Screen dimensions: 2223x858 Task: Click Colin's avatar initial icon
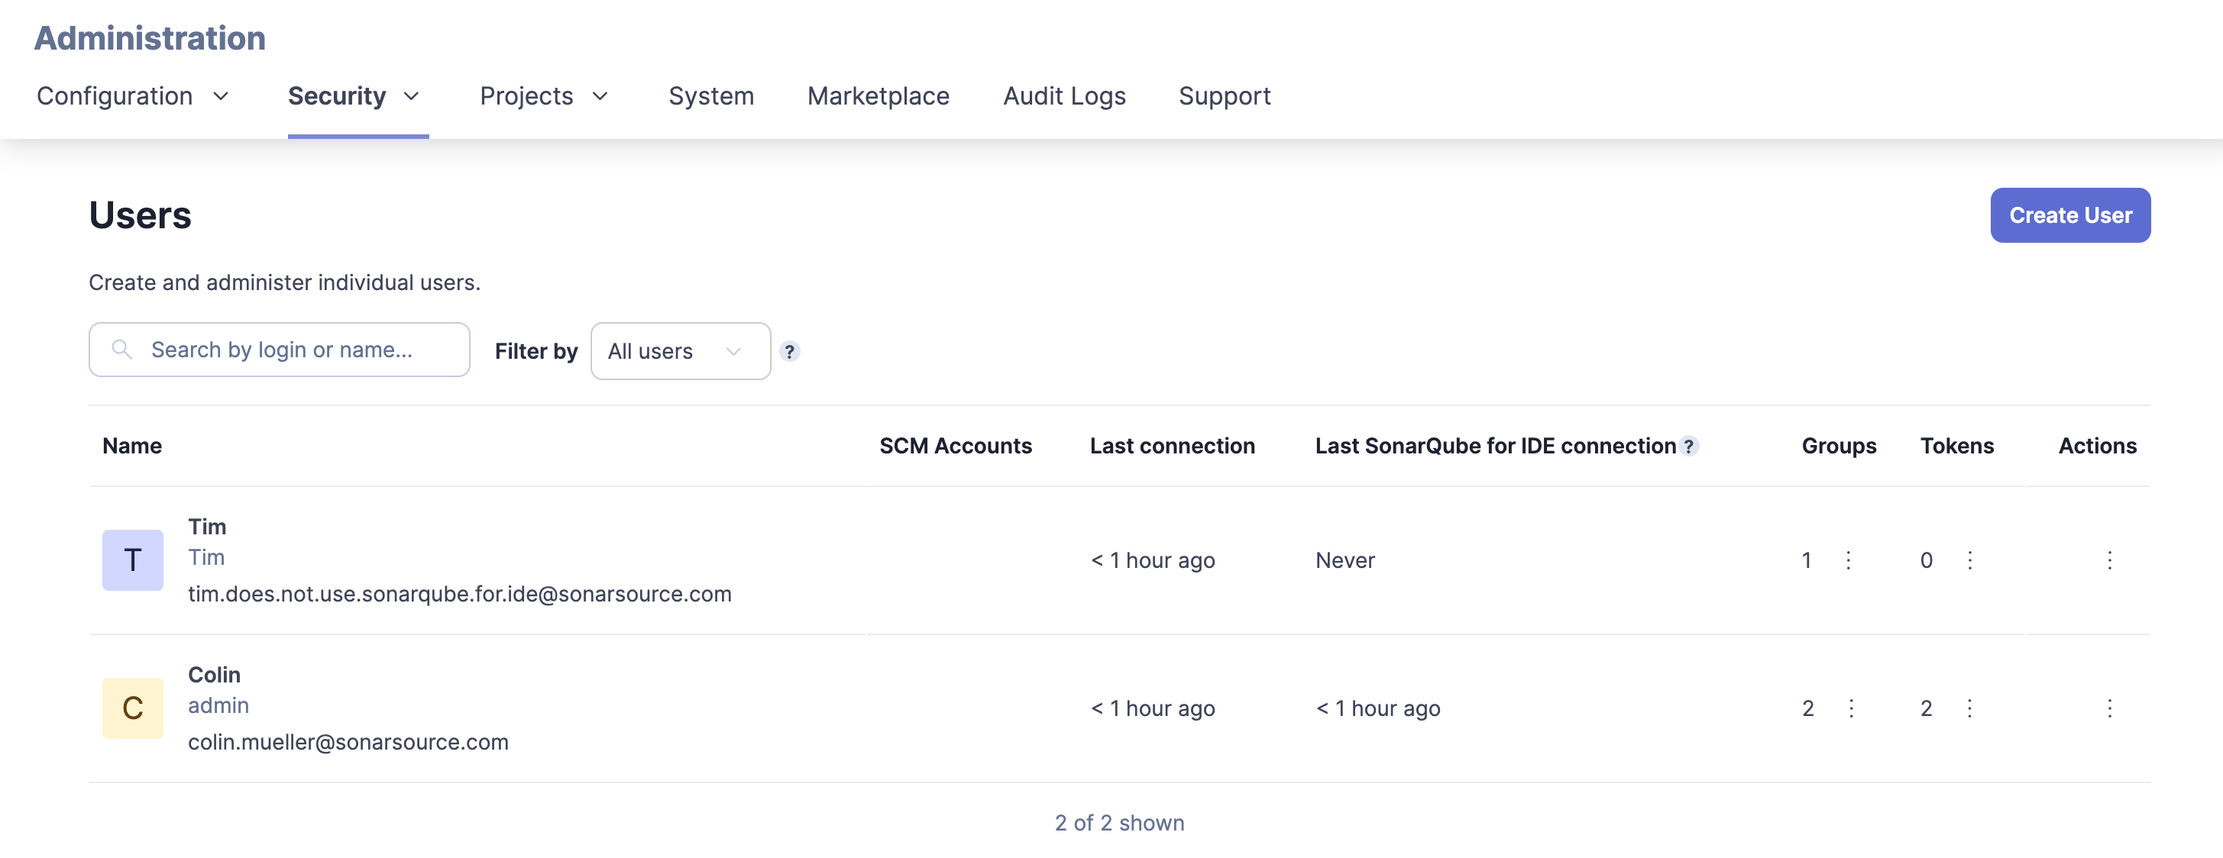(x=132, y=708)
